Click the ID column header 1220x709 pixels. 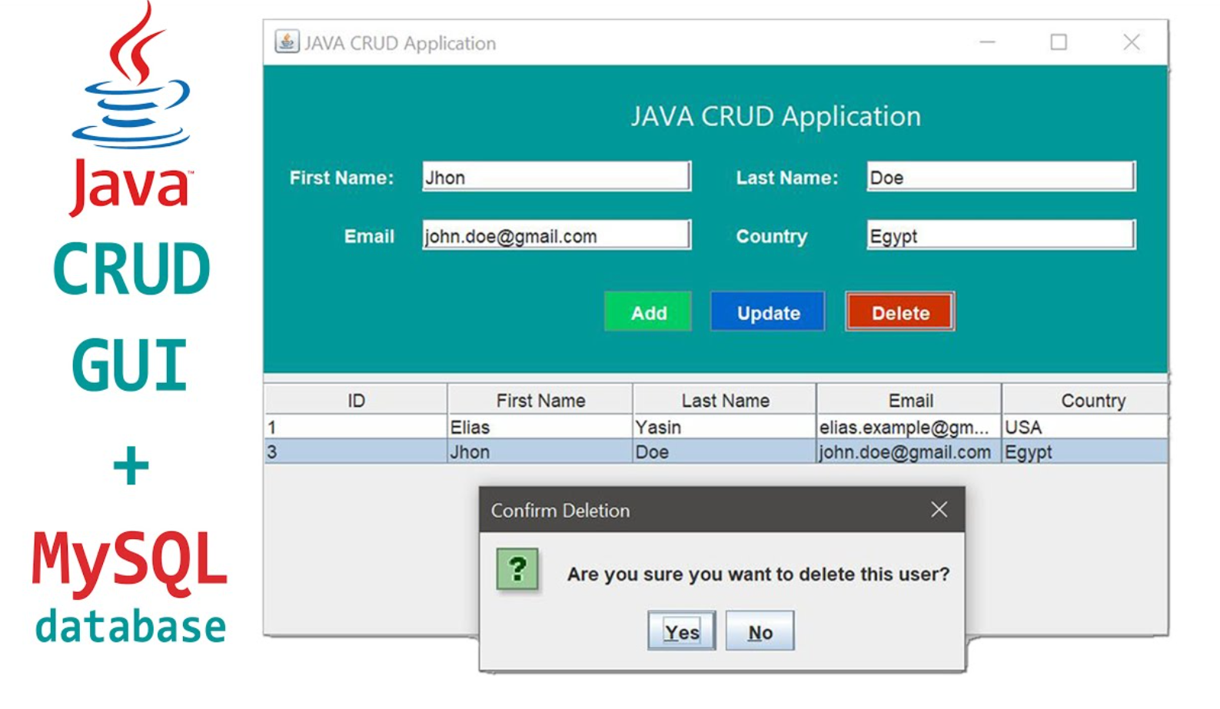pos(356,400)
